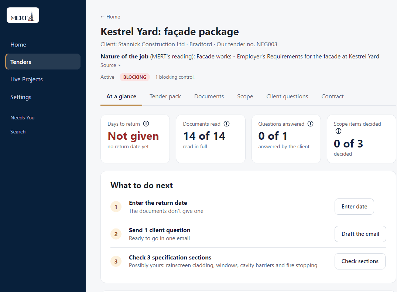Click the 'answered by the client' caption

tap(284, 146)
